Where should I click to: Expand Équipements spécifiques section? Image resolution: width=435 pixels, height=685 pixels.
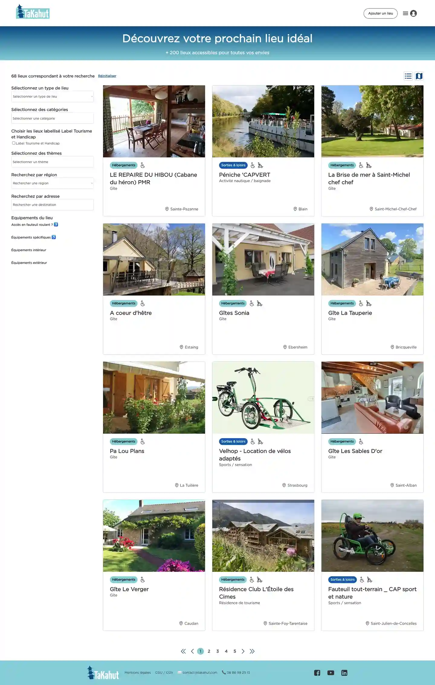[x=34, y=237]
